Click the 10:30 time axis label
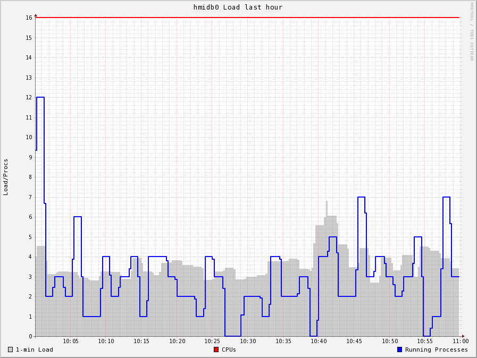 pos(248,341)
